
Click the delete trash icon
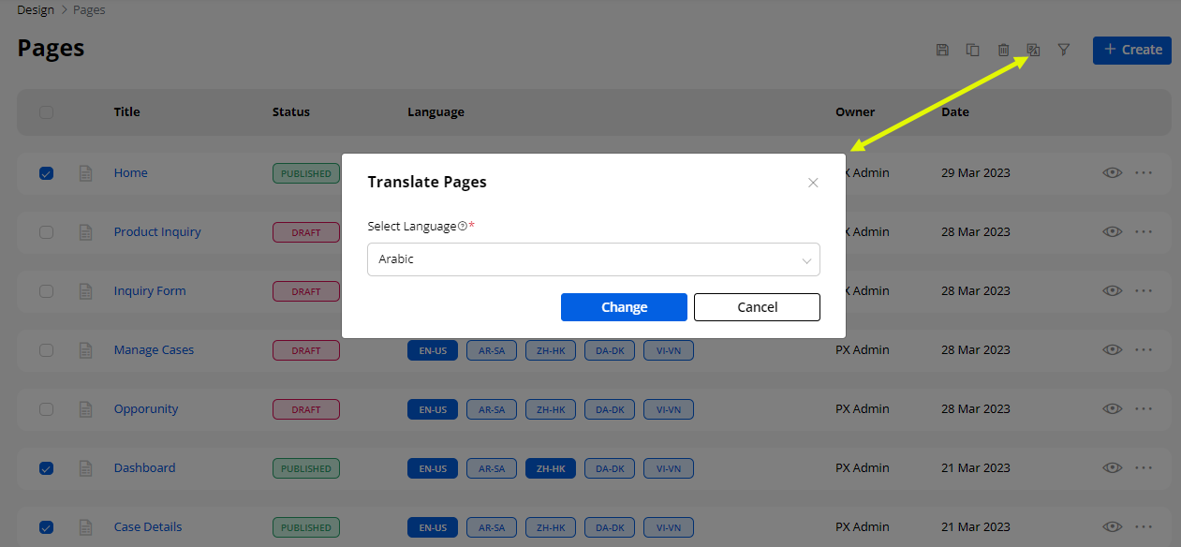click(1003, 50)
